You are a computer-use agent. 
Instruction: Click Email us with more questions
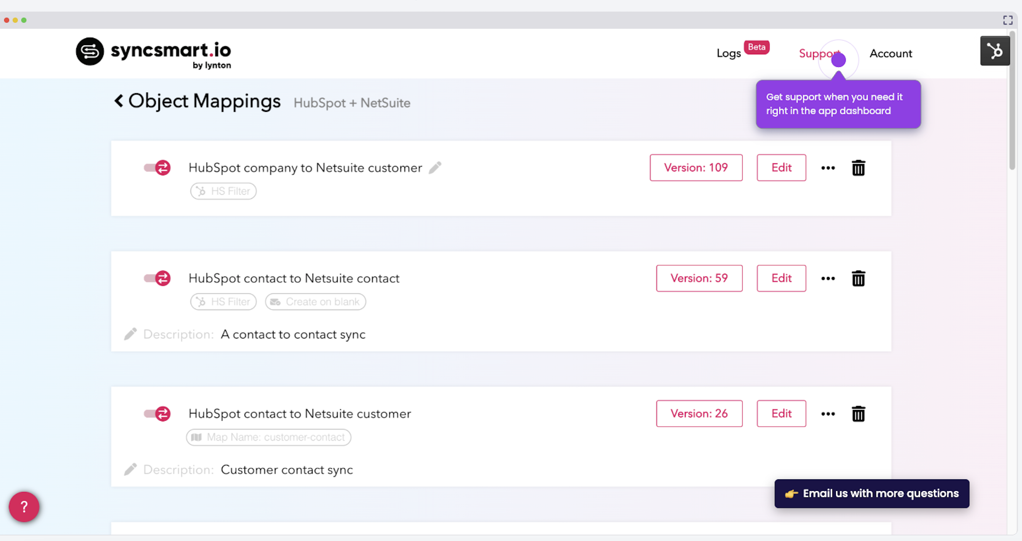click(871, 493)
